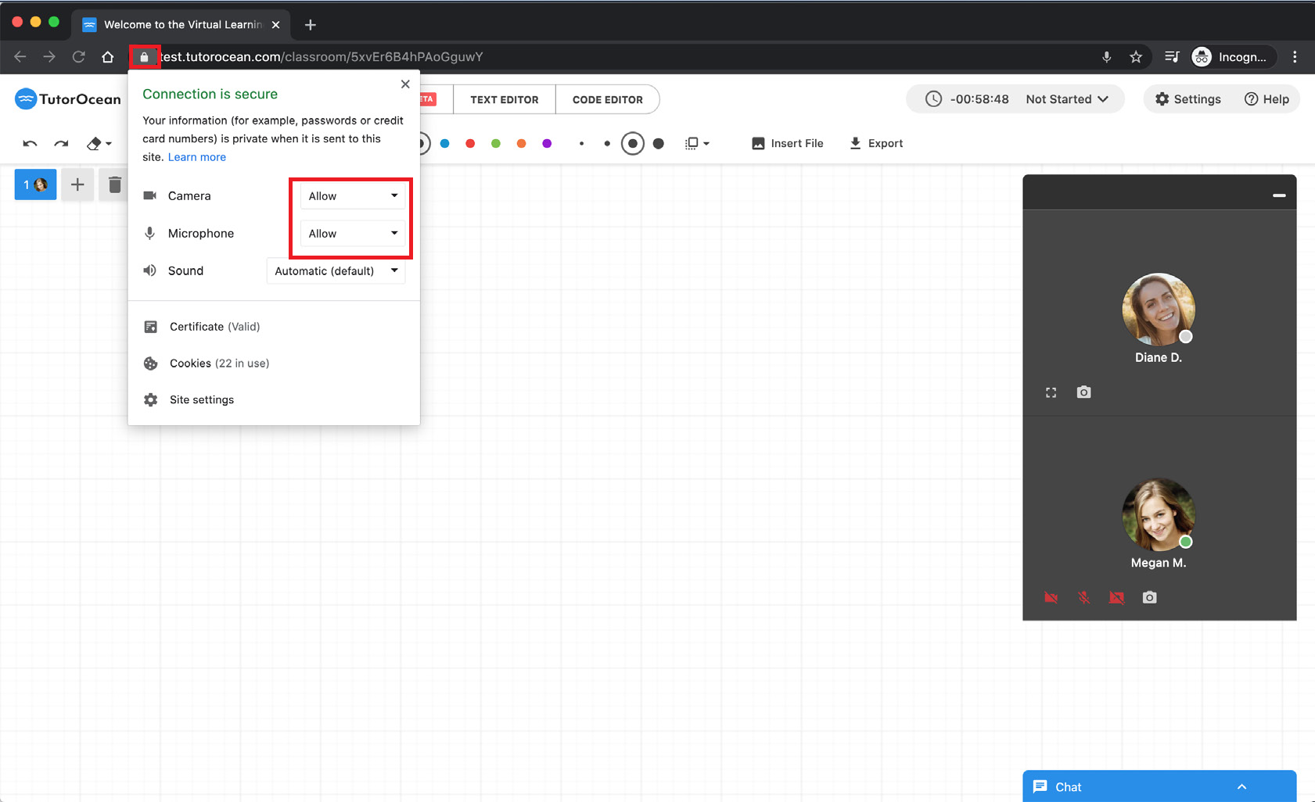The width and height of the screenshot is (1315, 802).
Task: Toggle Megan M.'s camera on
Action: coord(1051,597)
